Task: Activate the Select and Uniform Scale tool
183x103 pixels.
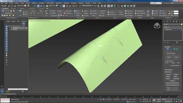Action: pyautogui.click(x=44, y=6)
